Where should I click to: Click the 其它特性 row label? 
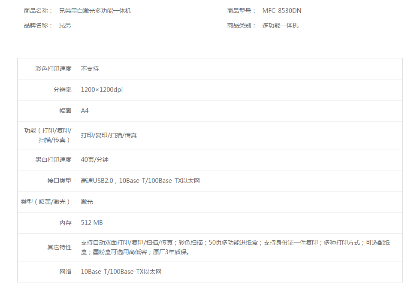point(60,247)
